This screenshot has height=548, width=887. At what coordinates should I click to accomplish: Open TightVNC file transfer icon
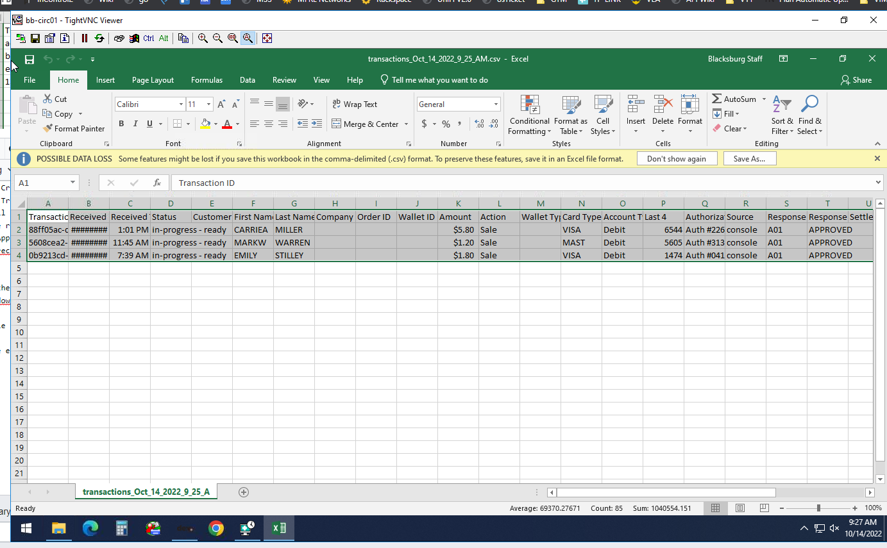pos(183,38)
